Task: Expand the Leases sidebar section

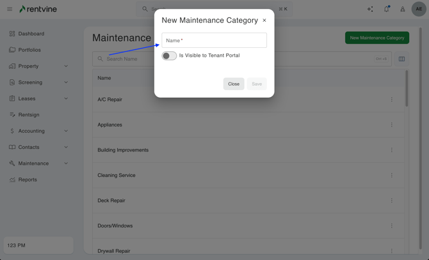Action: click(66, 98)
